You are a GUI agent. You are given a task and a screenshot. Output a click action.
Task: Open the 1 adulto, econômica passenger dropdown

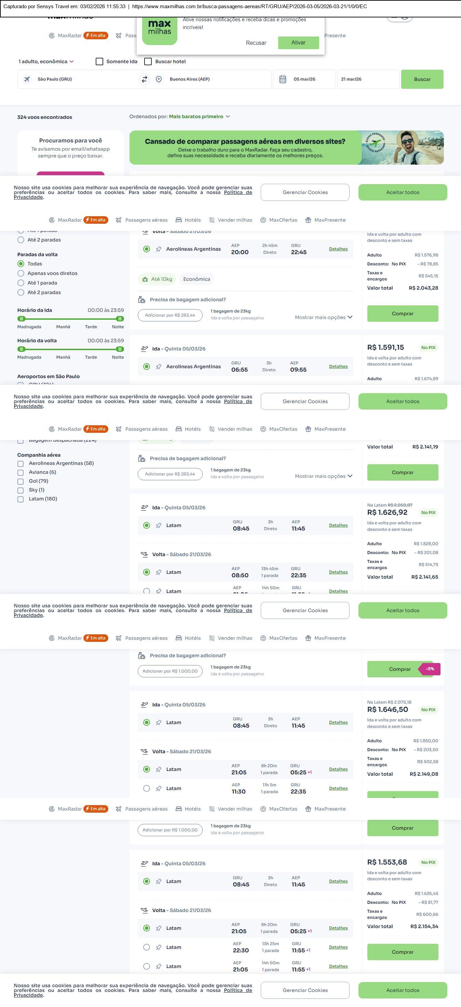pyautogui.click(x=46, y=62)
